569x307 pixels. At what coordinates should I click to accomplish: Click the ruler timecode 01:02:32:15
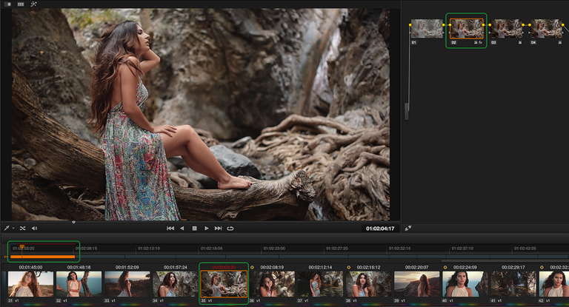pyautogui.click(x=400, y=249)
